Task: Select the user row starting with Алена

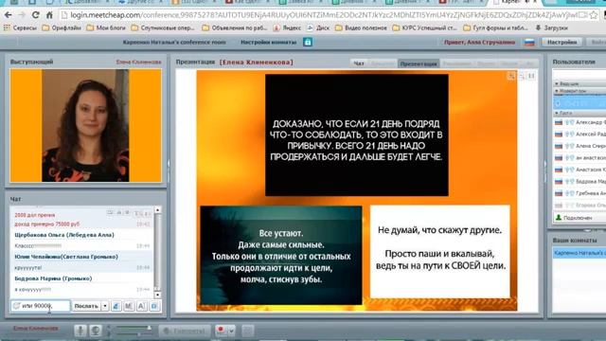Action: 579,146
